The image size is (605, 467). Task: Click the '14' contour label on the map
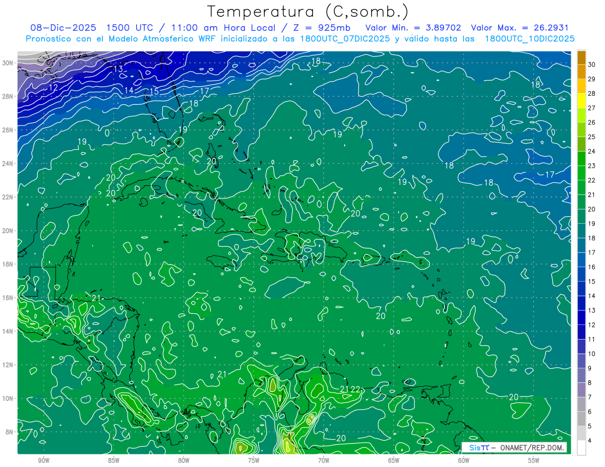129,90
